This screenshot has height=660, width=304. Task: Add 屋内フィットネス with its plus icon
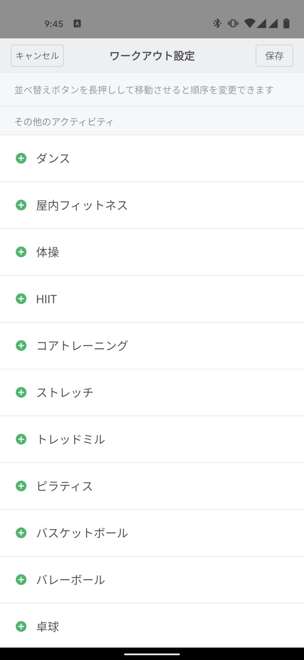click(x=21, y=205)
